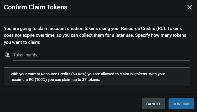This screenshot has height=112, width=197.
Task: Click the bold 23 tokens figure
Action: (x=132, y=74)
